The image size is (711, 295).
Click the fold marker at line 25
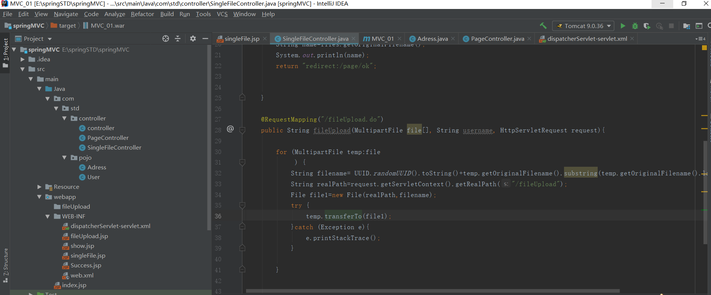pos(242,97)
